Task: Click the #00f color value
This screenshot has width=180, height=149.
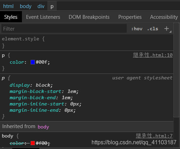Action: click(41, 62)
